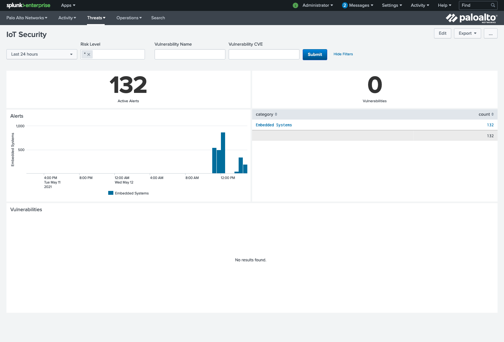Toggle sorting on the category column

pos(276,114)
